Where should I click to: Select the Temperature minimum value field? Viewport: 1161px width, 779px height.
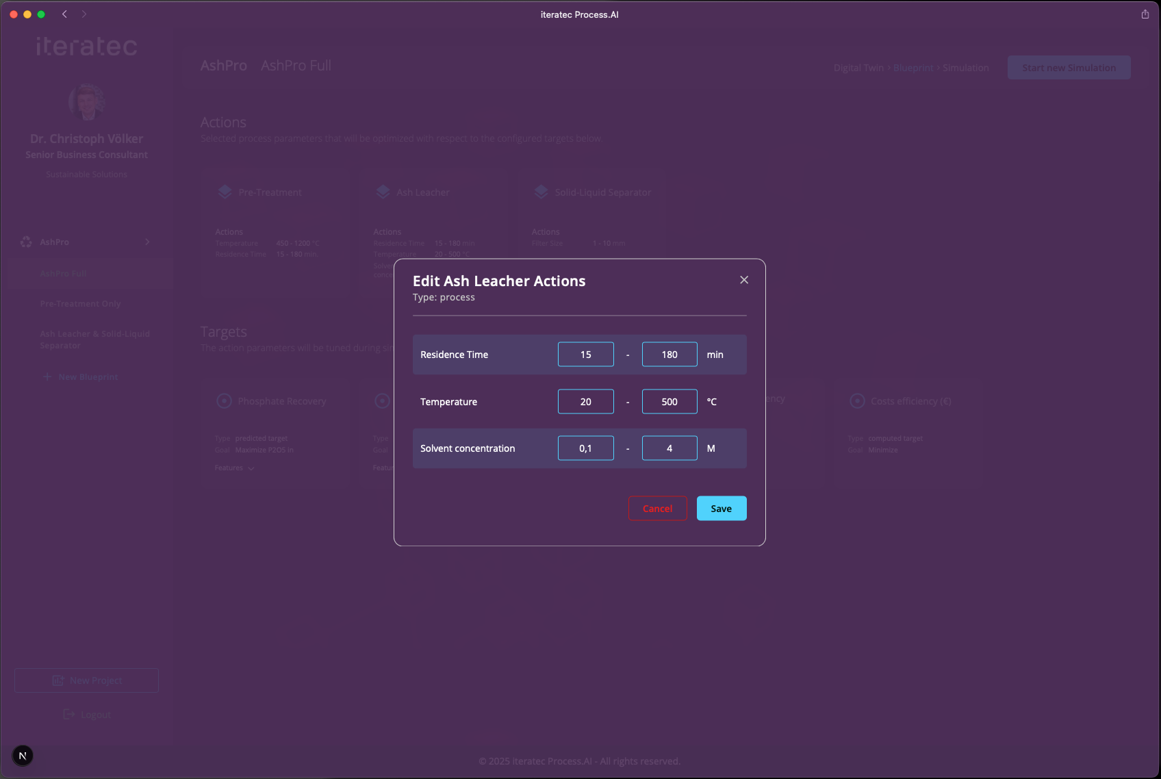tap(585, 402)
